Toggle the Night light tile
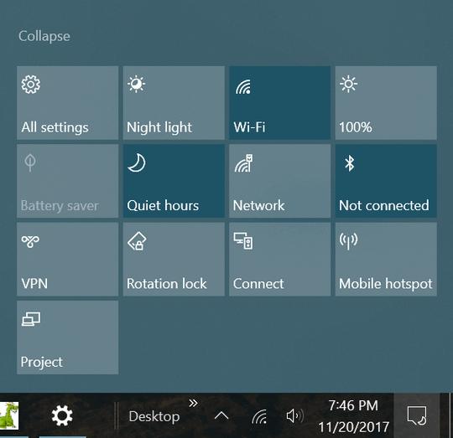 [x=174, y=103]
